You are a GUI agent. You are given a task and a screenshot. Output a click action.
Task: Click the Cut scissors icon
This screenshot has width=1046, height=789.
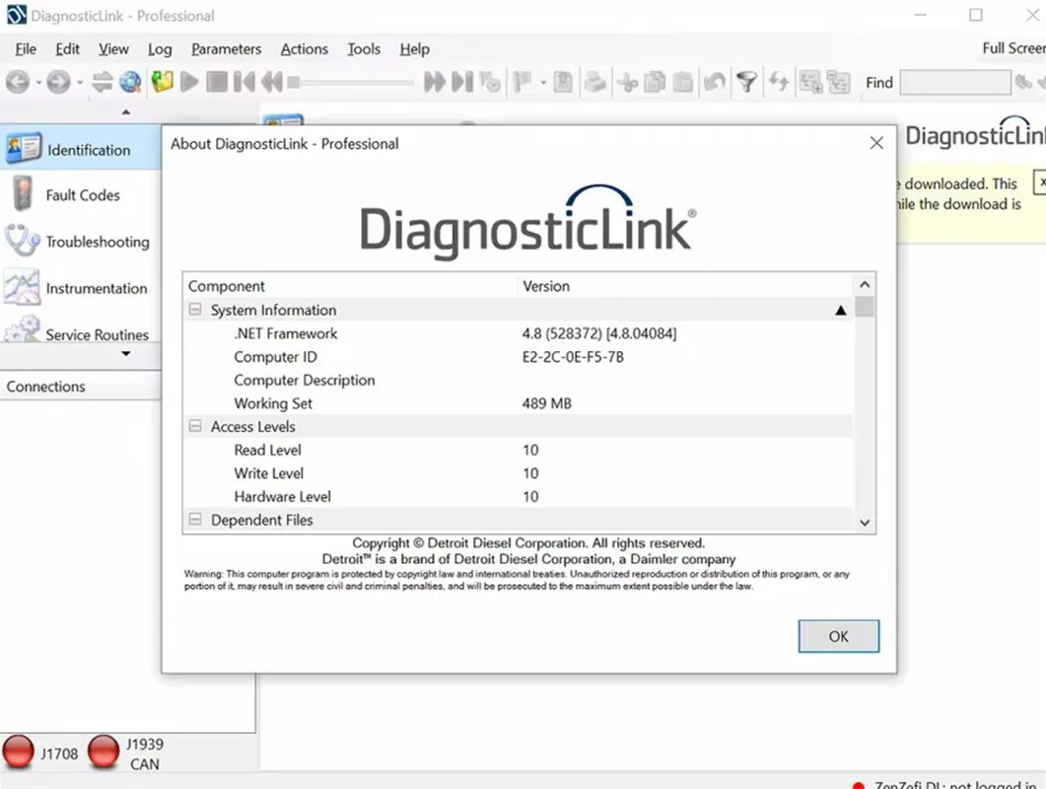627,82
